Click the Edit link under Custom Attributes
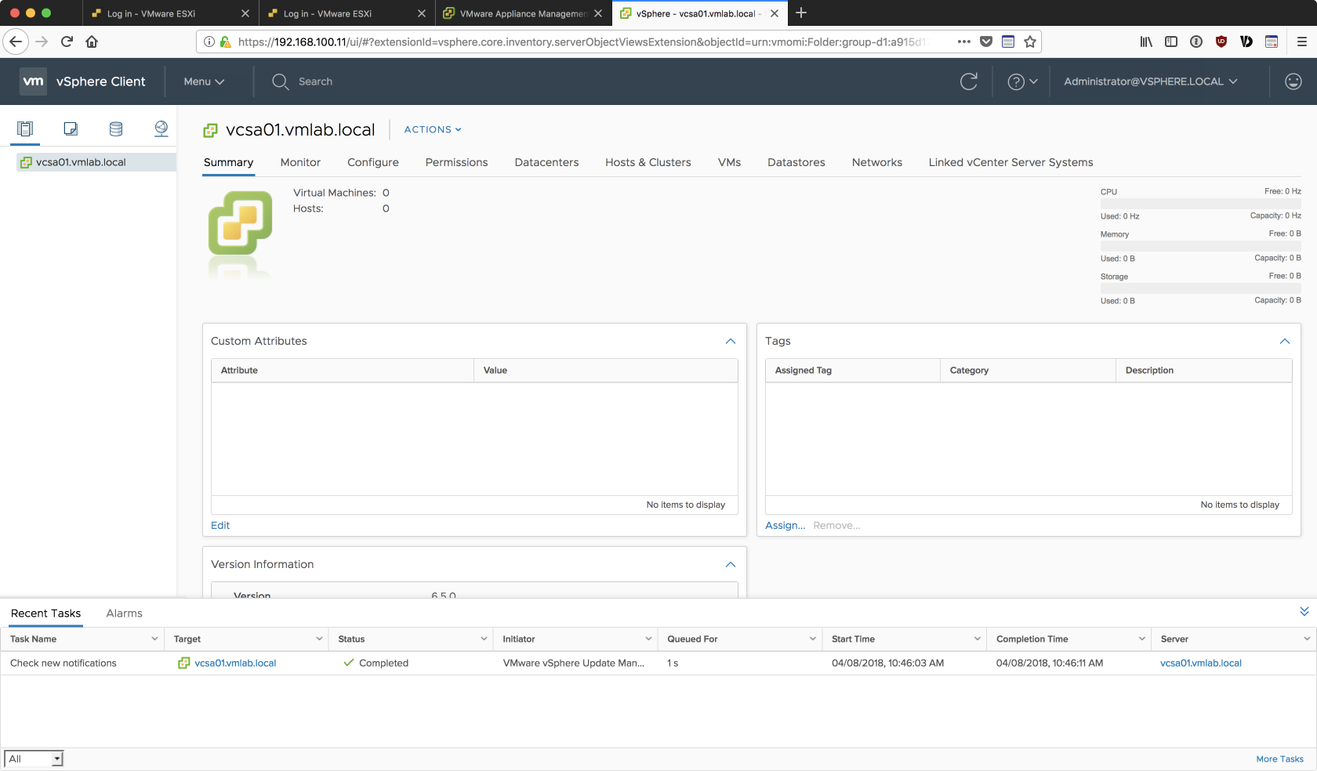This screenshot has height=771, width=1317. (220, 526)
